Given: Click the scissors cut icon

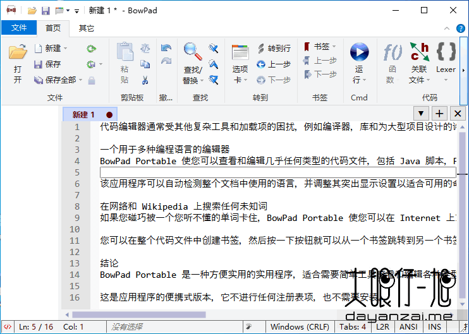Looking at the screenshot, I should tap(145, 80).
